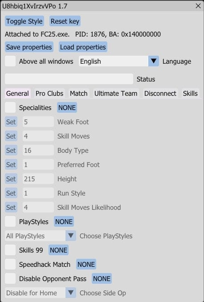Enable the Skills 99 checkbox
204x302 pixels.
pos(10,250)
